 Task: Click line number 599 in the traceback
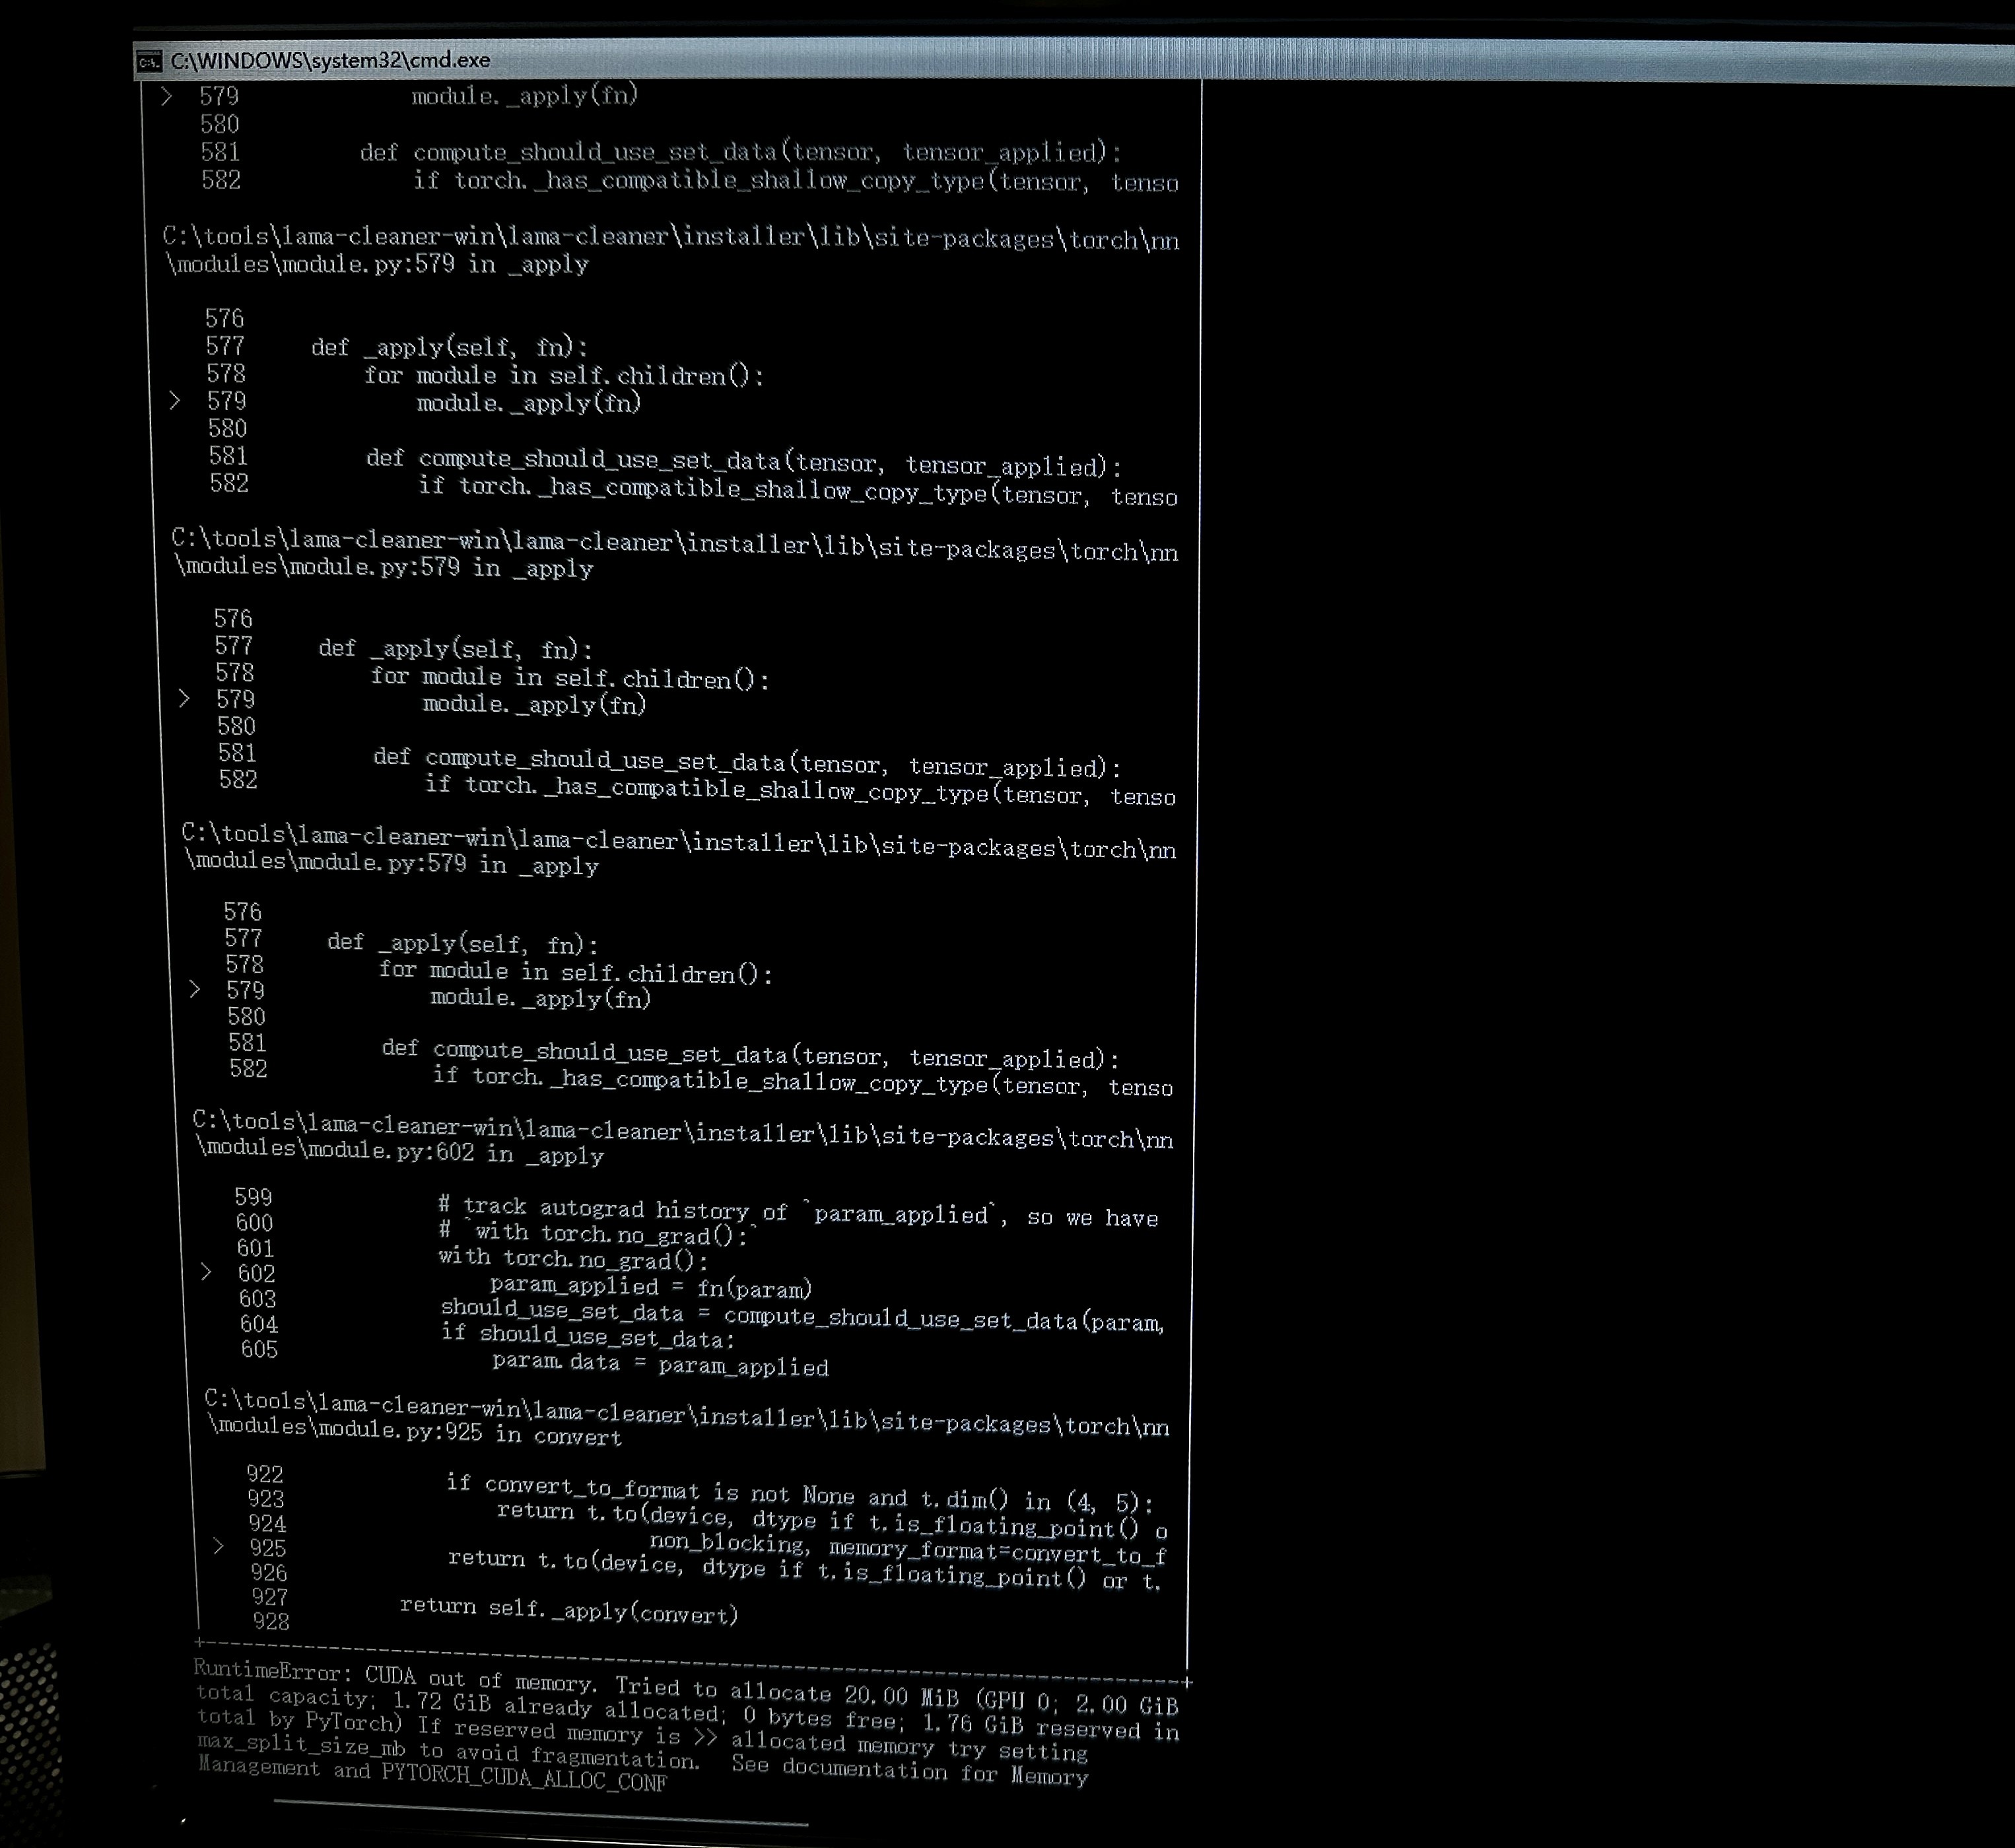[x=253, y=1197]
